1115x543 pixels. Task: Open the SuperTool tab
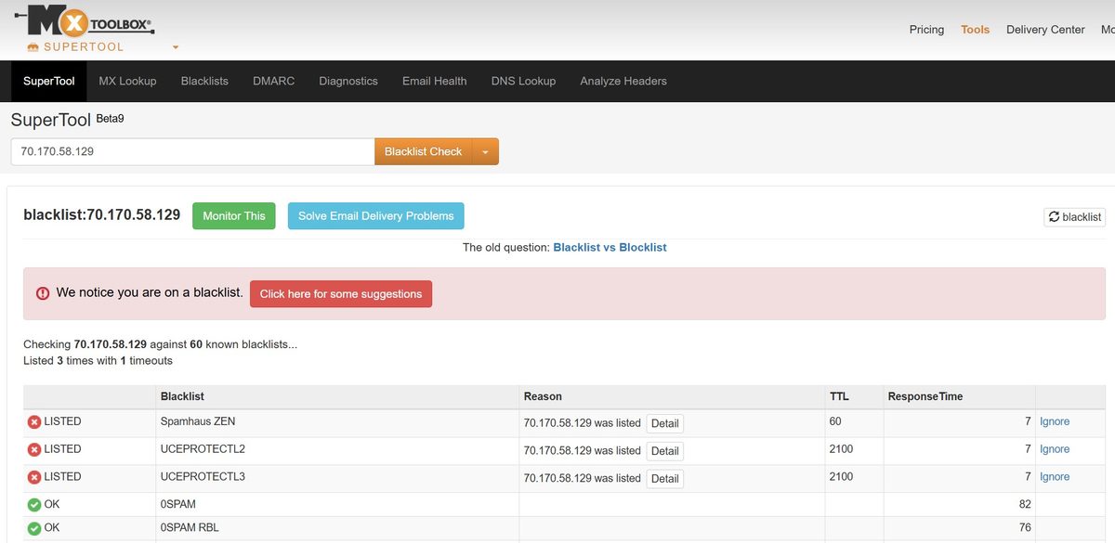pos(49,81)
